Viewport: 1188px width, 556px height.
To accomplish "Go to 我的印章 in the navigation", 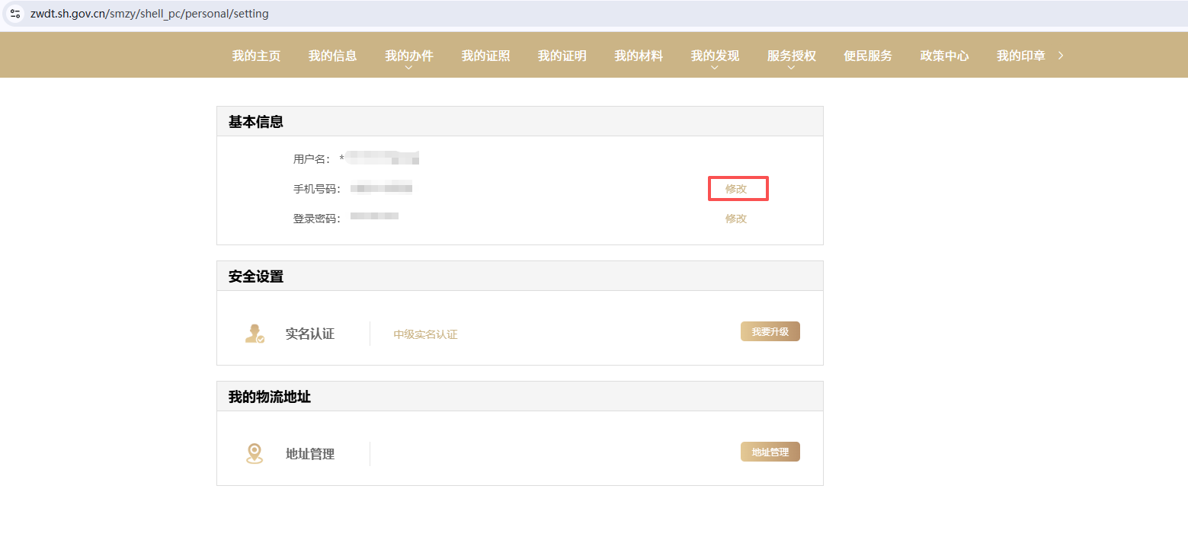I will pyautogui.click(x=1020, y=56).
